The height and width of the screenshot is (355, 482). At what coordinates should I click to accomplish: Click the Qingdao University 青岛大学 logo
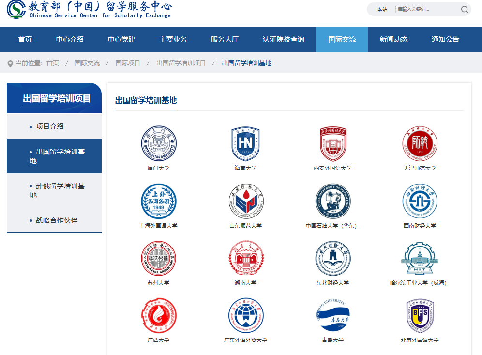coord(333,314)
